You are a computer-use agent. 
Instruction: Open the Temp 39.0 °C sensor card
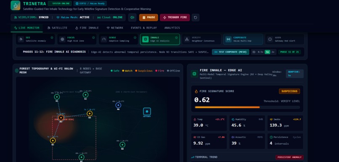click(x=209, y=123)
